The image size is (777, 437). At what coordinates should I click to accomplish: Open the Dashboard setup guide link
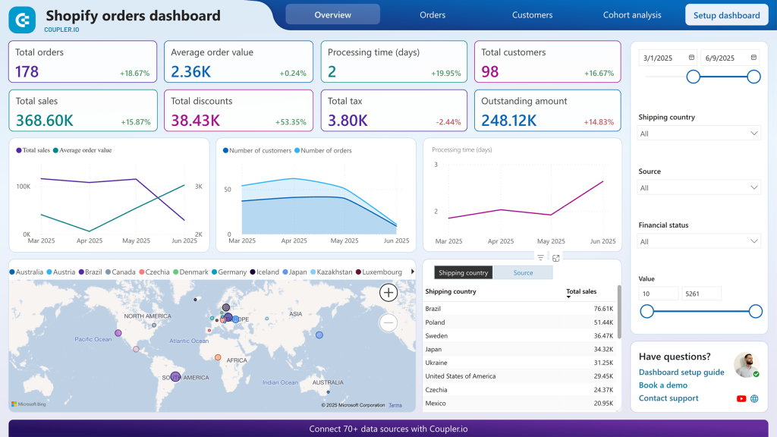(x=681, y=372)
